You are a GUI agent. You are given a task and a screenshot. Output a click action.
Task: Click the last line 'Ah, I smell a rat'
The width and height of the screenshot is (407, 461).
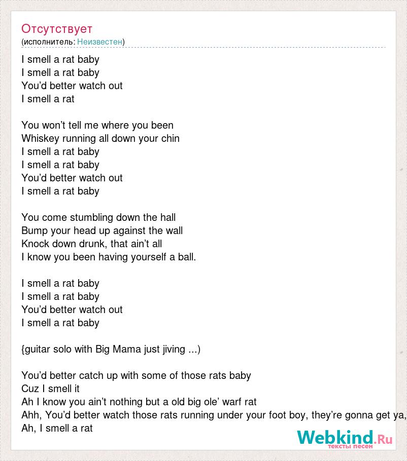pyautogui.click(x=57, y=429)
